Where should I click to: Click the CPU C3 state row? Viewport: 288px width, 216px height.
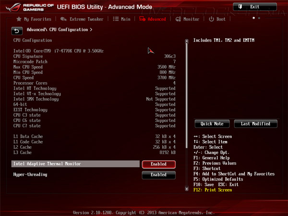[94, 115]
